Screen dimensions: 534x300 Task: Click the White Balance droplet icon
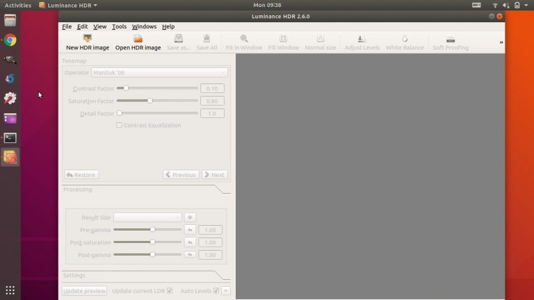pos(405,38)
